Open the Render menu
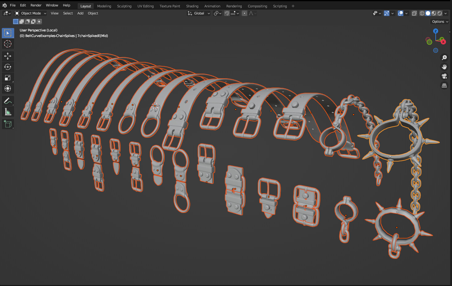 [x=36, y=5]
